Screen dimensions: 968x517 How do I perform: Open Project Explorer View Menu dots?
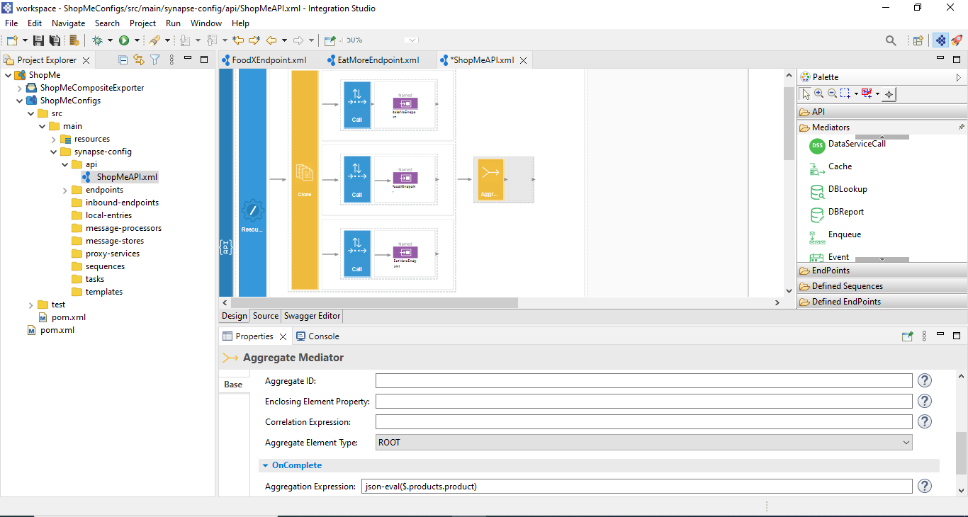pos(171,60)
